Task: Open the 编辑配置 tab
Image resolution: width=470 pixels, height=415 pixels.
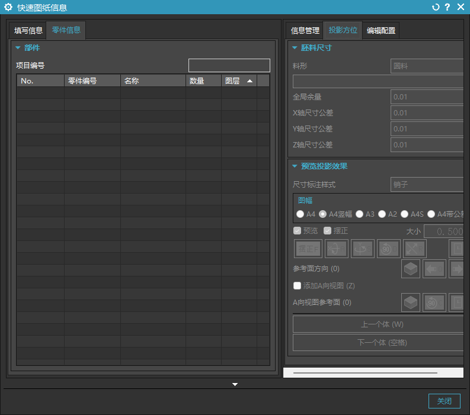Action: coord(381,30)
